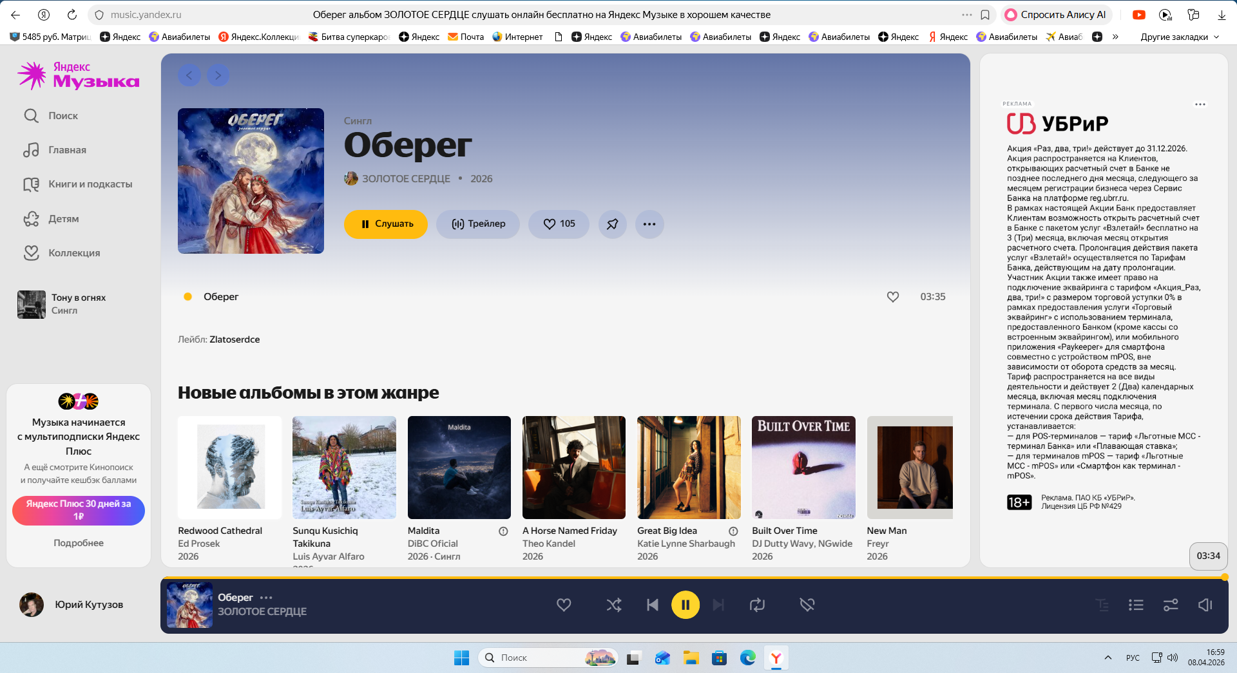Navigate back with the album page arrow
Image resolution: width=1237 pixels, height=673 pixels.
pyautogui.click(x=189, y=75)
